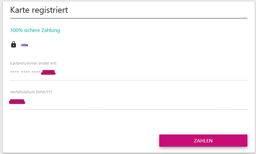Click the 100% sichere Zahlung text

pyautogui.click(x=35, y=30)
